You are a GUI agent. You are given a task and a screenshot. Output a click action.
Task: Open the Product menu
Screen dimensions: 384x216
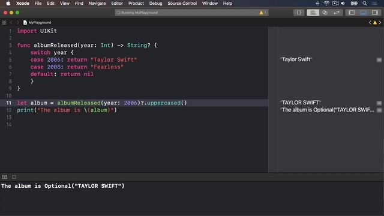(x=136, y=3)
